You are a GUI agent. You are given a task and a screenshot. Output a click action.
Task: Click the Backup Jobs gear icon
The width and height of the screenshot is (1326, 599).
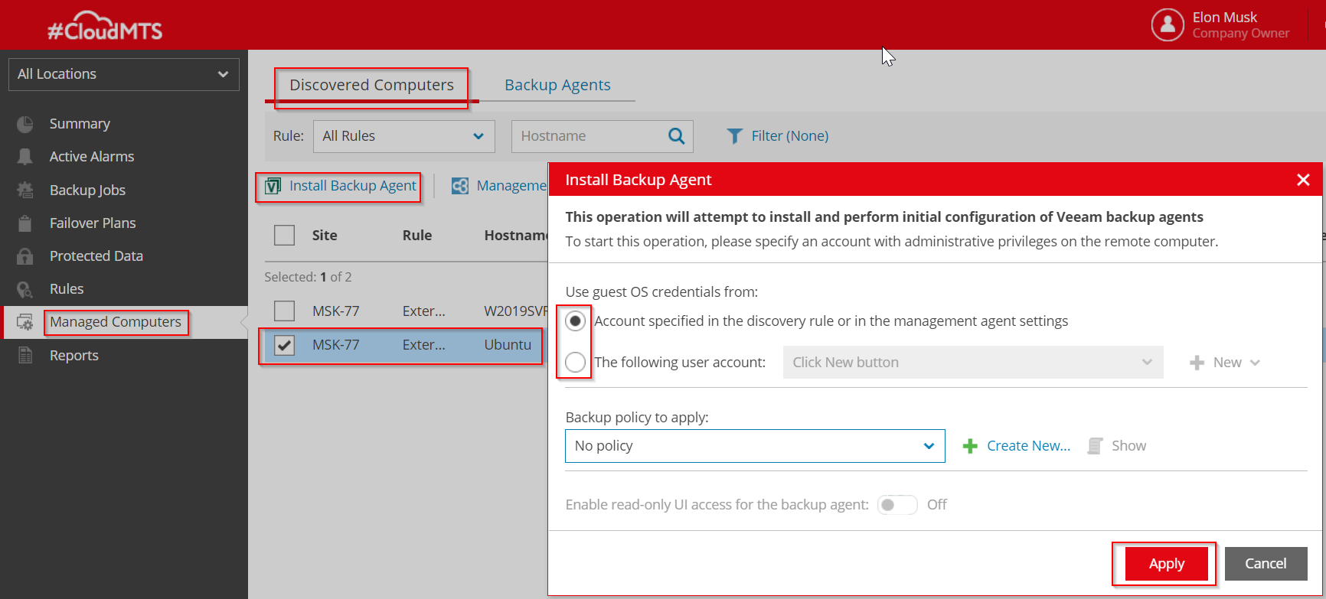pyautogui.click(x=25, y=190)
